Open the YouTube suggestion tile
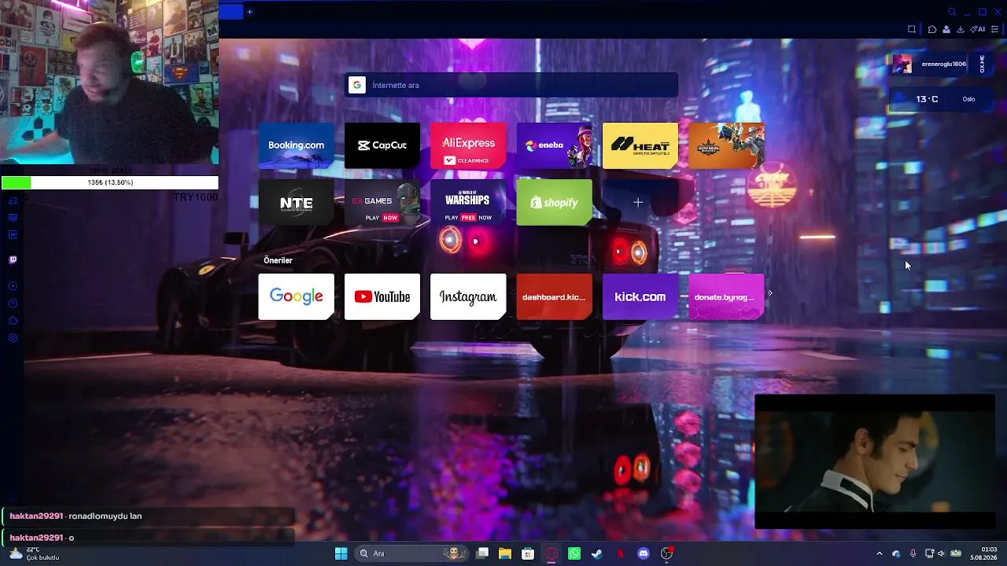The image size is (1007, 566). click(382, 296)
